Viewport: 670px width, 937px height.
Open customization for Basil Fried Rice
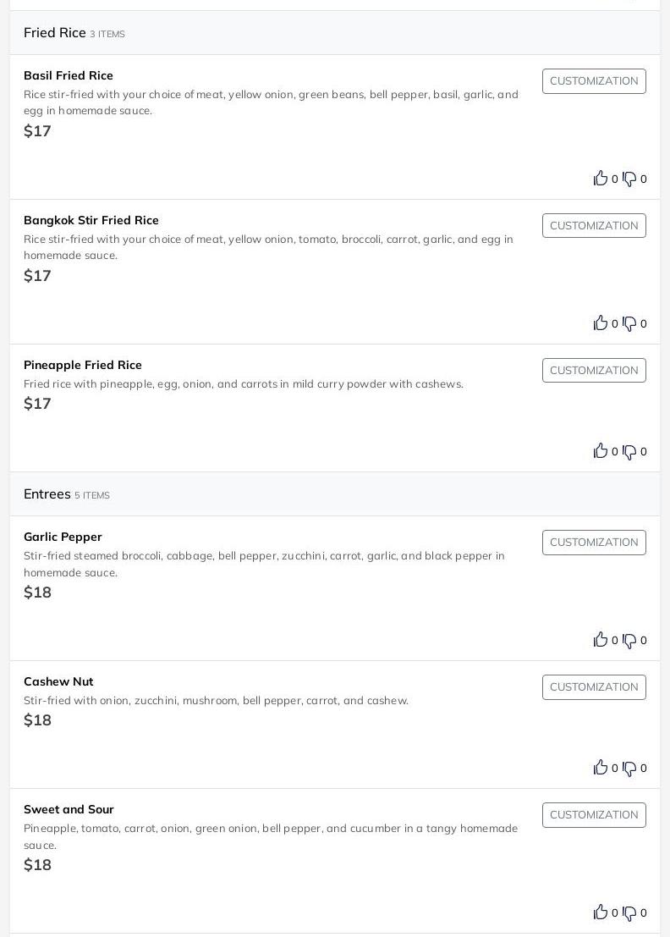594,81
